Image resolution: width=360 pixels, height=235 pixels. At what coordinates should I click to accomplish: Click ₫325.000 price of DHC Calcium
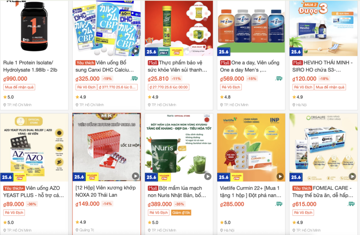coord(87,79)
